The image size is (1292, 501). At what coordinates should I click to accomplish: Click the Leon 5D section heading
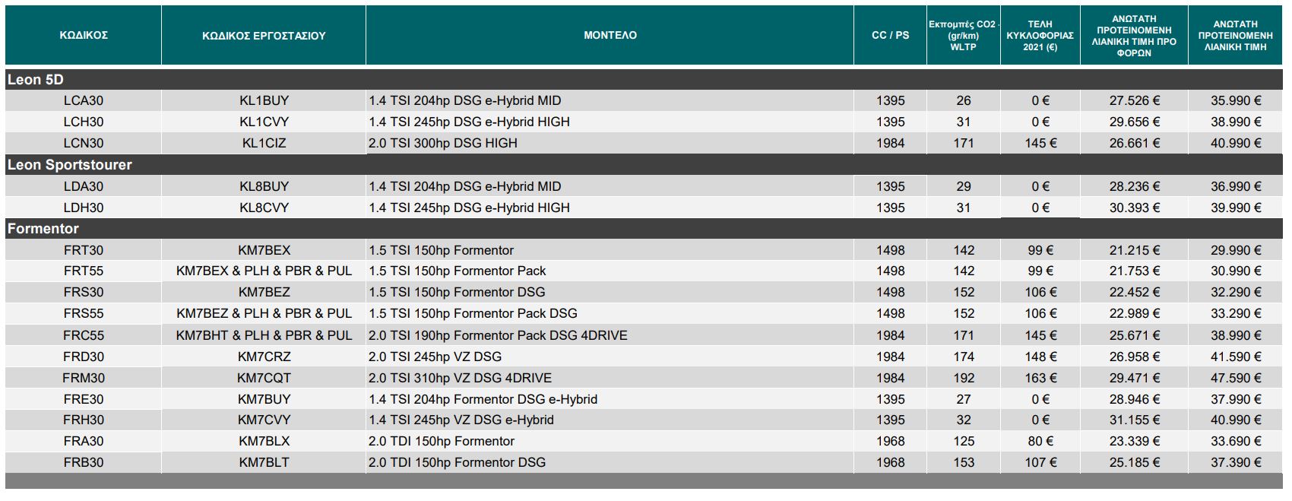pos(36,80)
